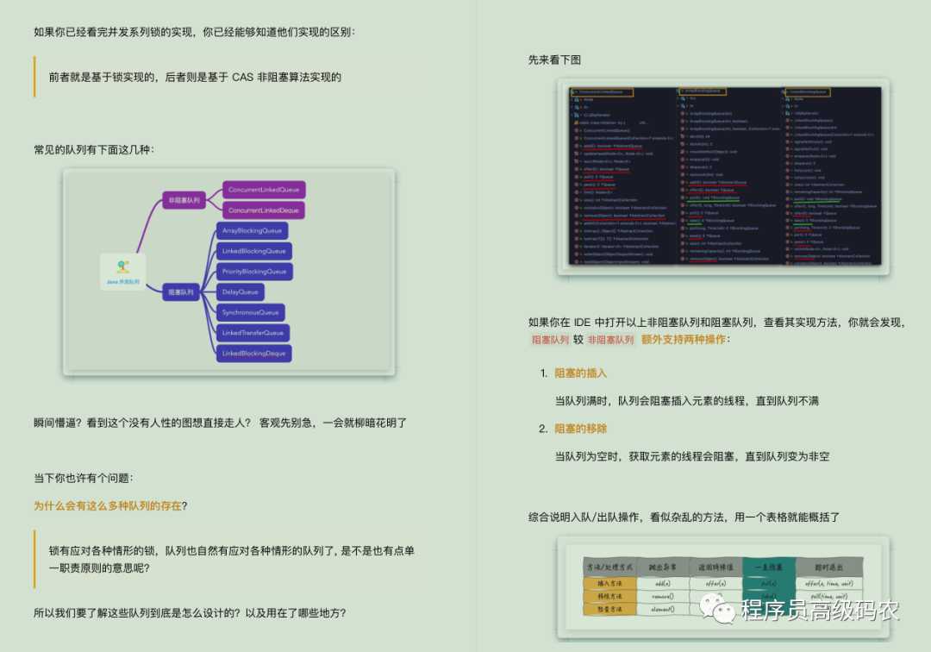Select the purple 非阻塞队列 mind map node
Screen dimensions: 931x652
pos(184,200)
